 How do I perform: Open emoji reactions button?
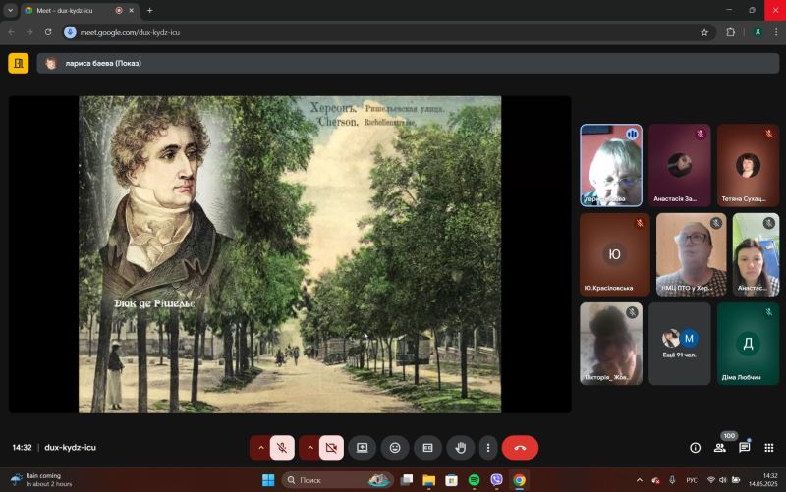(395, 448)
